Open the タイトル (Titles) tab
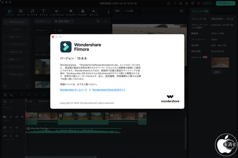 coord(44,13)
